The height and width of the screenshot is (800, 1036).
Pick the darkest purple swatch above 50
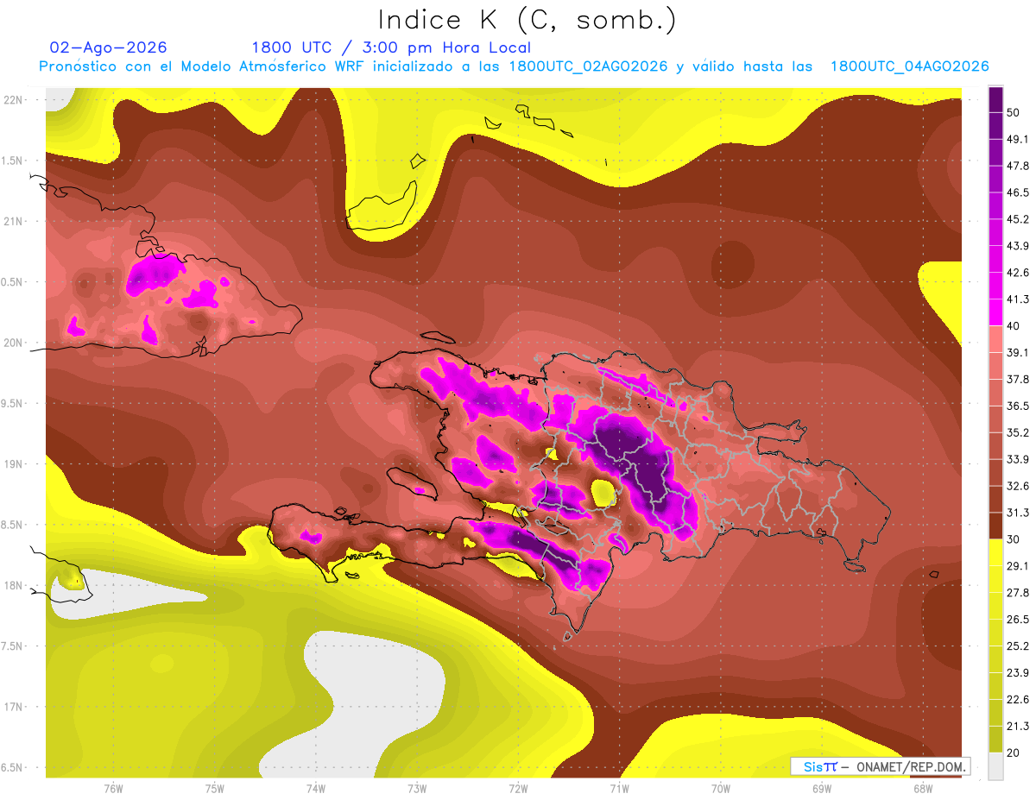[x=995, y=99]
